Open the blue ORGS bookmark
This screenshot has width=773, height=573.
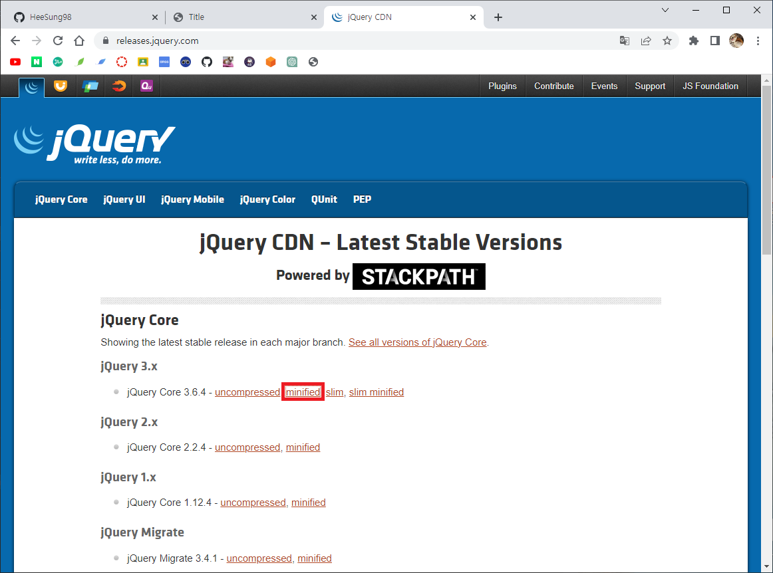[x=164, y=62]
